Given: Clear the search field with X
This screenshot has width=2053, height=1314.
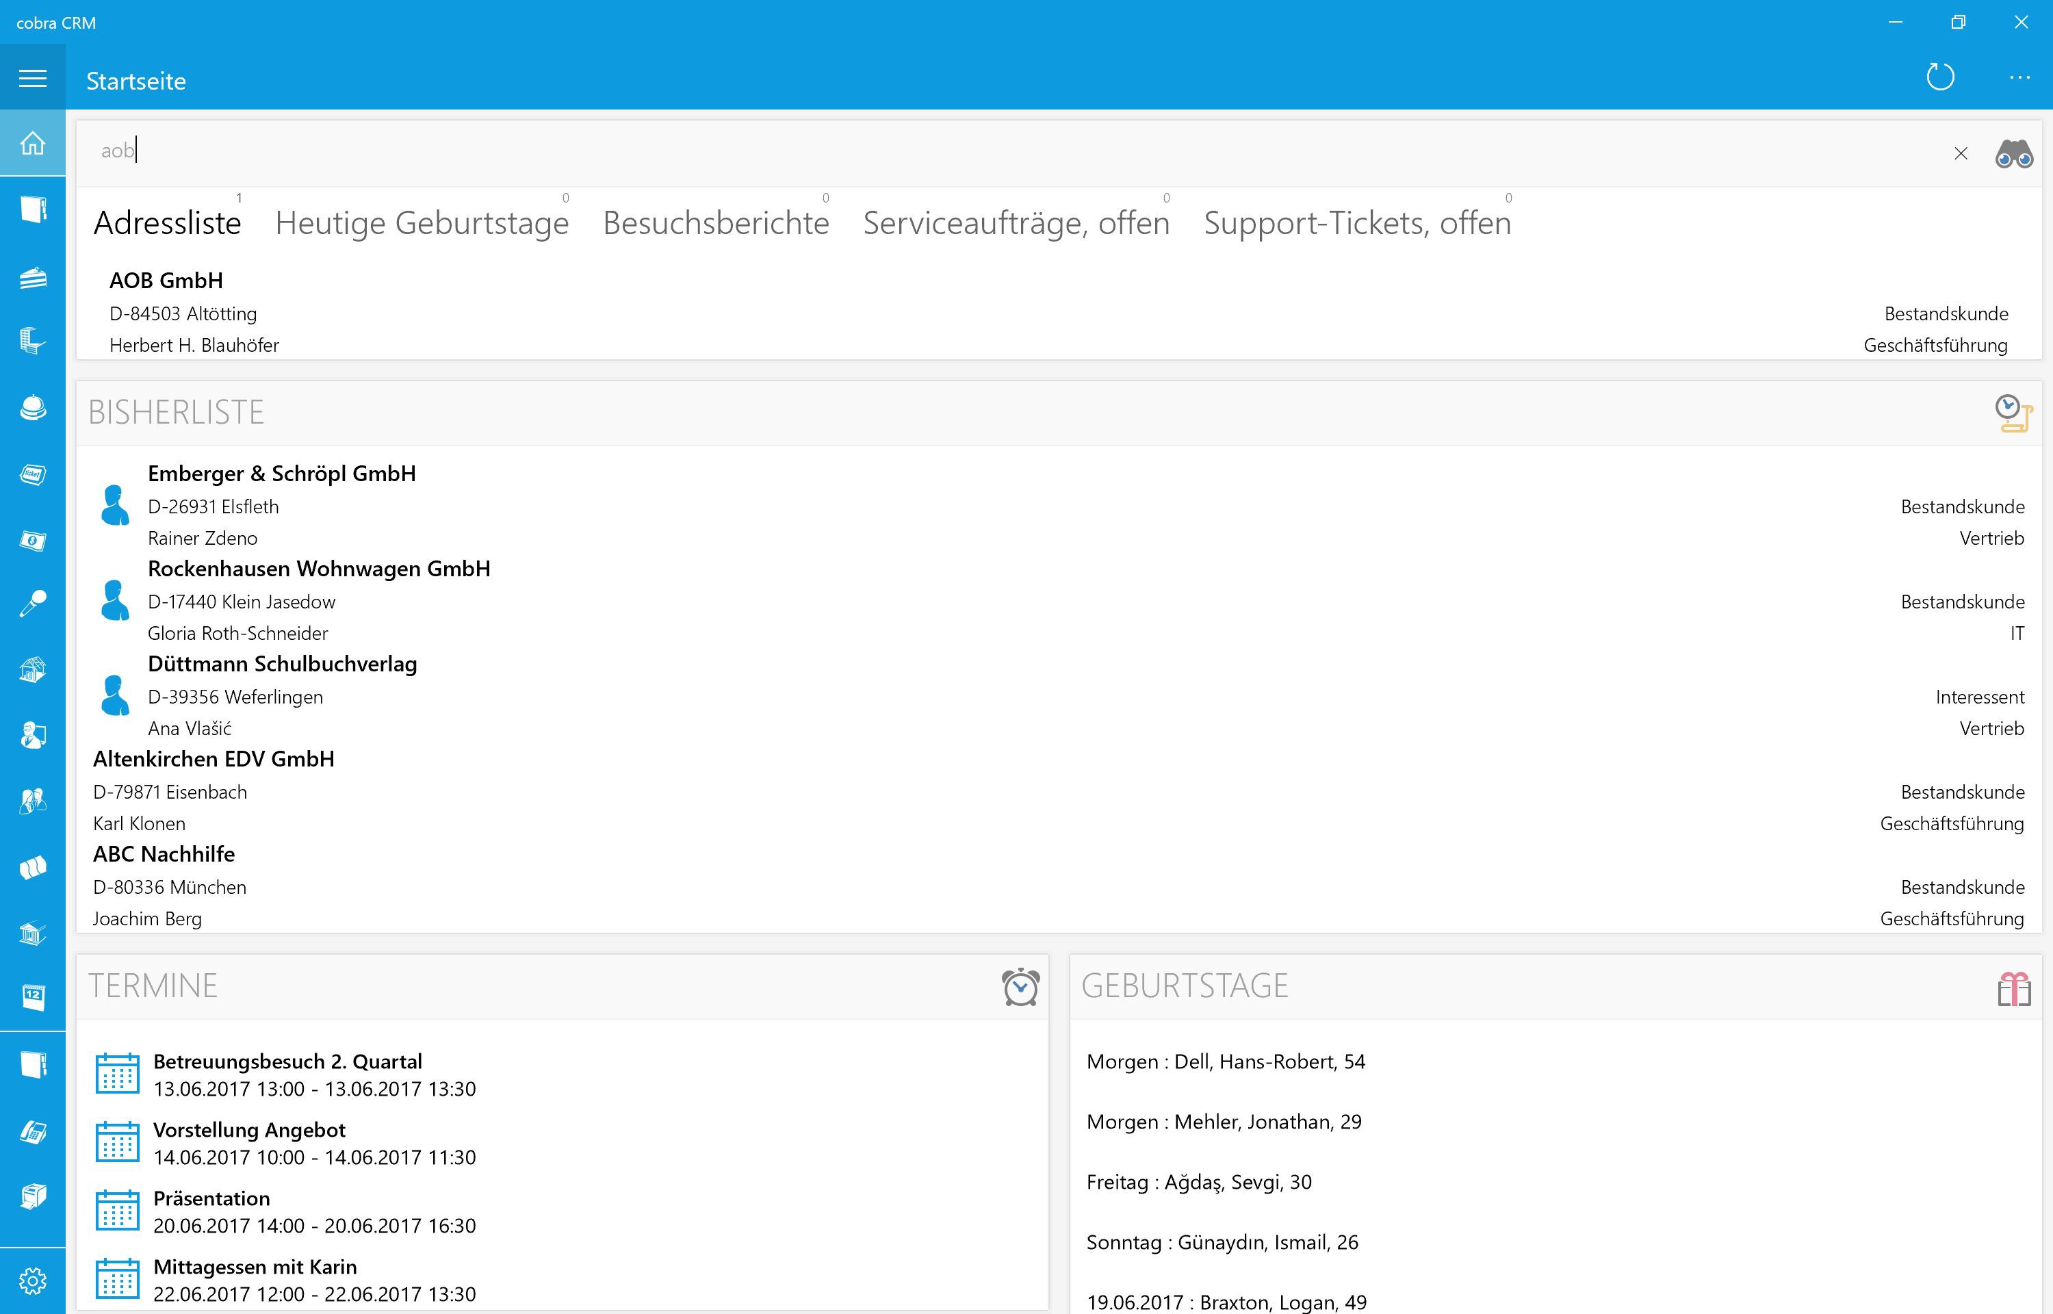Looking at the screenshot, I should [x=1960, y=153].
